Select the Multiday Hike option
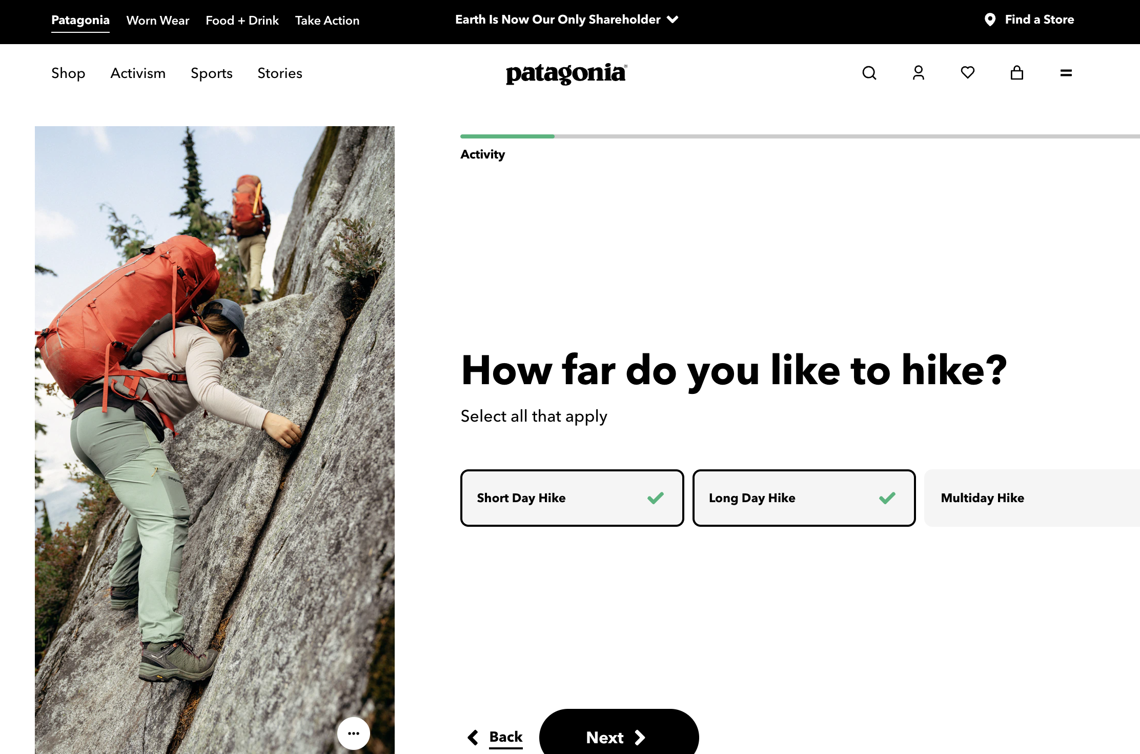 [1030, 498]
